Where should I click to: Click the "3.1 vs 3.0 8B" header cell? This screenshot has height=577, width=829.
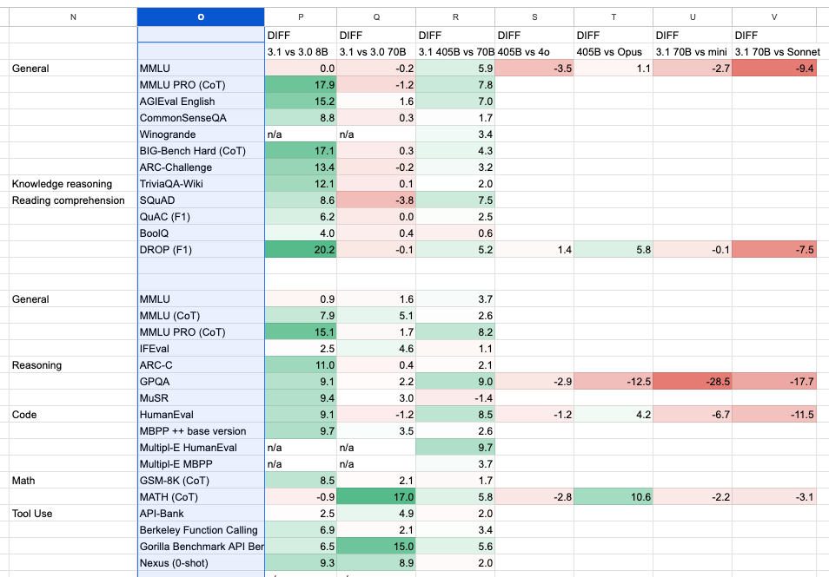[x=301, y=52]
